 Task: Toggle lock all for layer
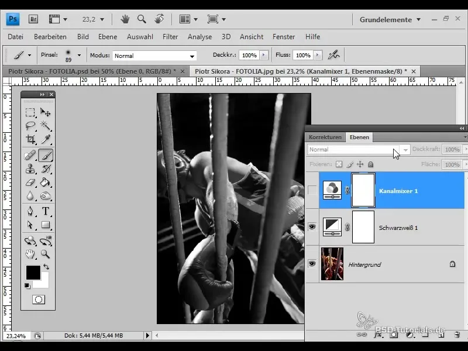pyautogui.click(x=370, y=164)
